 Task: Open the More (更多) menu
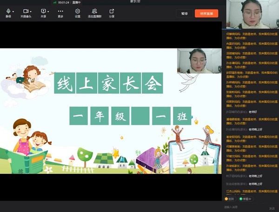(60, 12)
